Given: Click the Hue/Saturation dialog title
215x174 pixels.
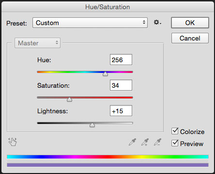Looking at the screenshot, I should coord(107,7).
